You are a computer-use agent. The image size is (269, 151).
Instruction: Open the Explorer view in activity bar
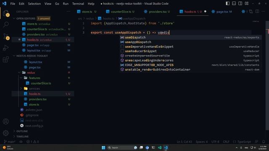tap(6, 13)
